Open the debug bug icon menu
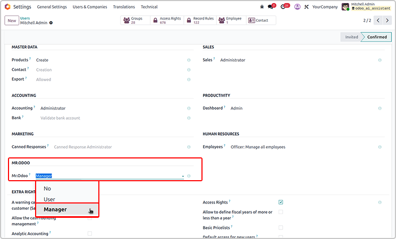396x239 pixels. point(262,7)
